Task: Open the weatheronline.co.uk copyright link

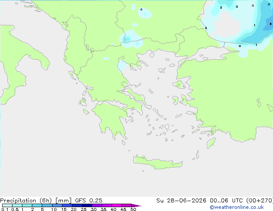Action: coord(236,207)
